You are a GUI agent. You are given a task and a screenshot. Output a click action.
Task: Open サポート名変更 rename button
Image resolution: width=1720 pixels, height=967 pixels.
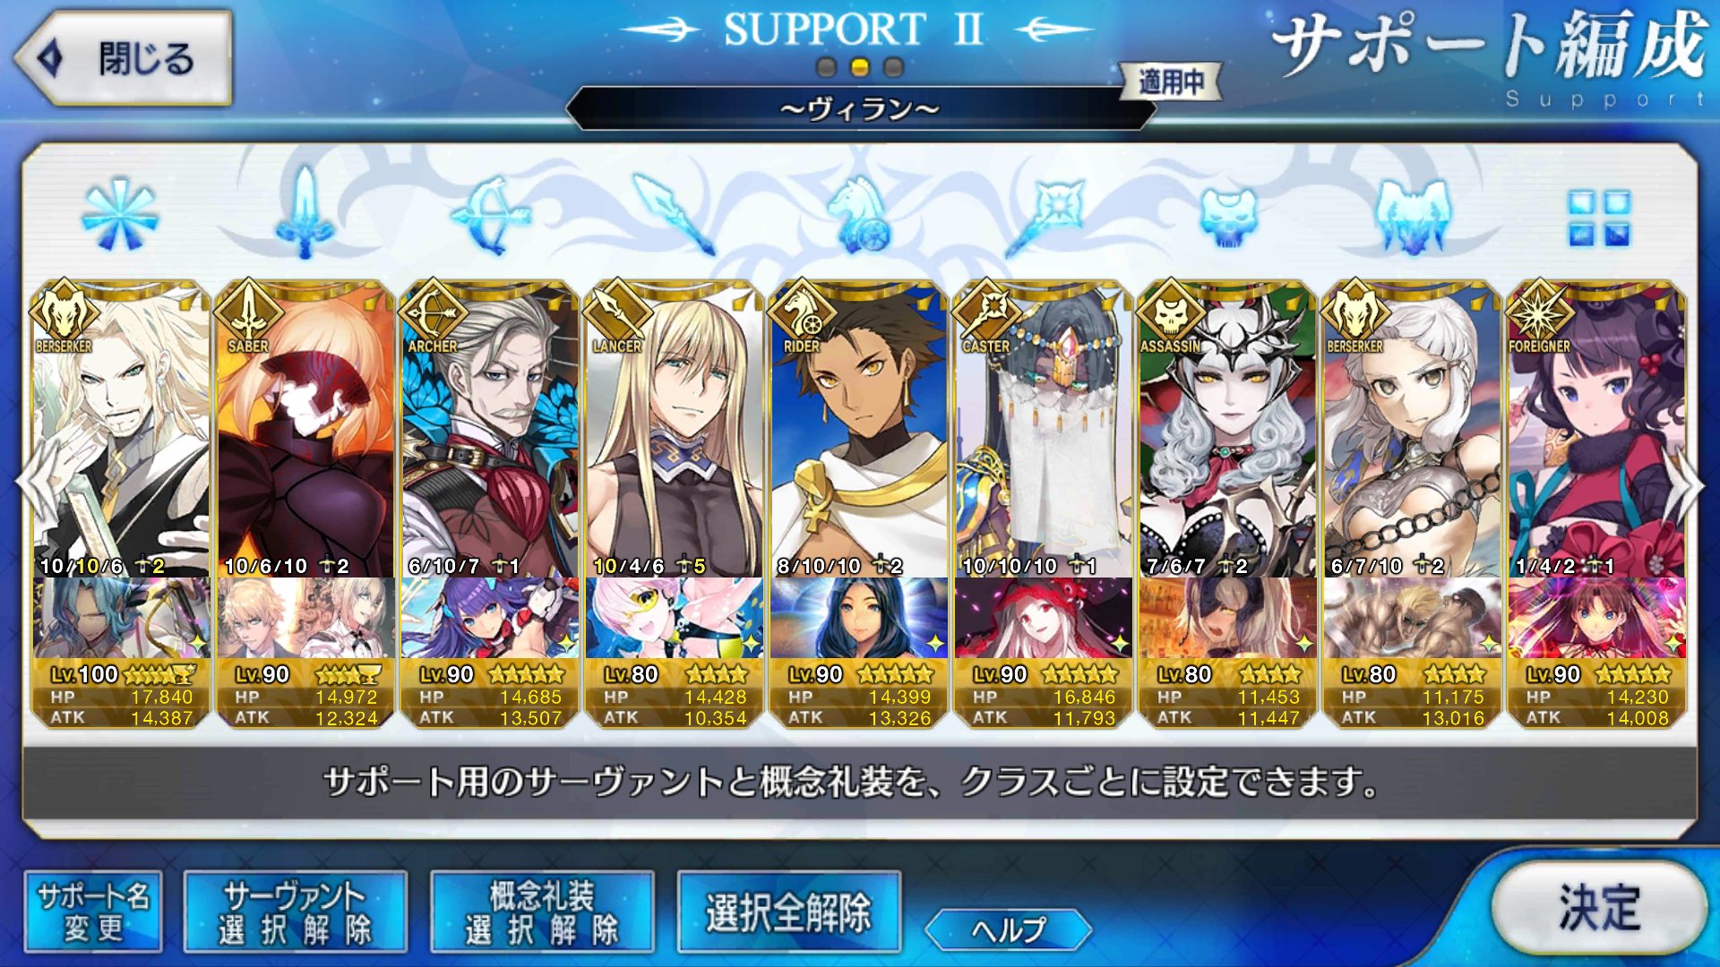pos(93,911)
